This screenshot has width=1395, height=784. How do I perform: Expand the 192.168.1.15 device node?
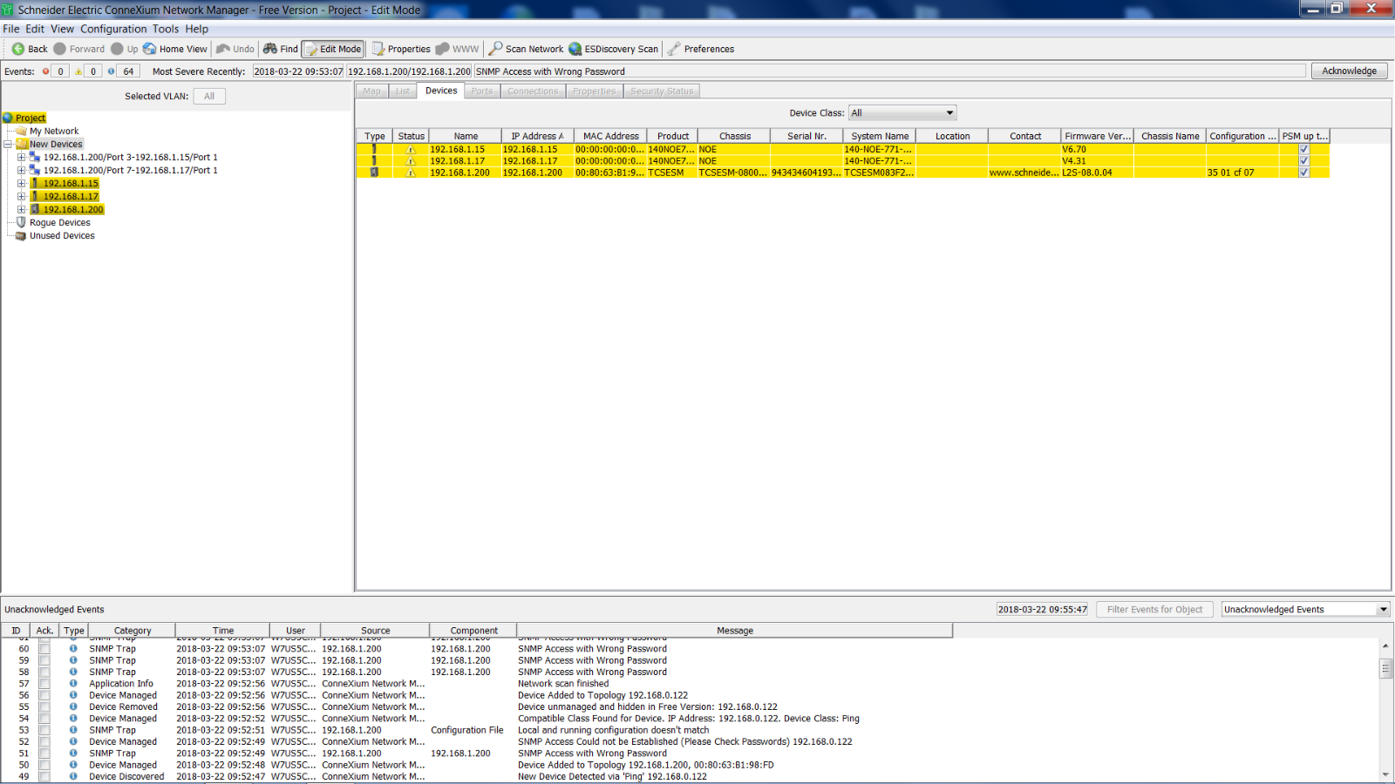coord(21,184)
